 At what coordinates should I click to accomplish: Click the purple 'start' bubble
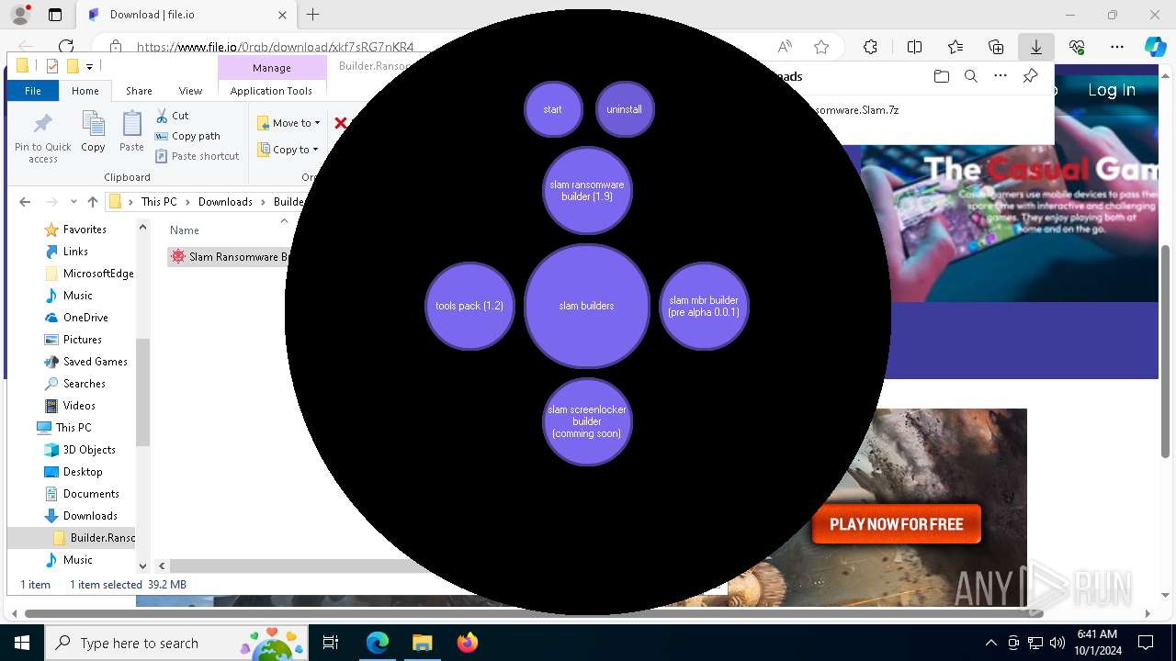click(553, 109)
